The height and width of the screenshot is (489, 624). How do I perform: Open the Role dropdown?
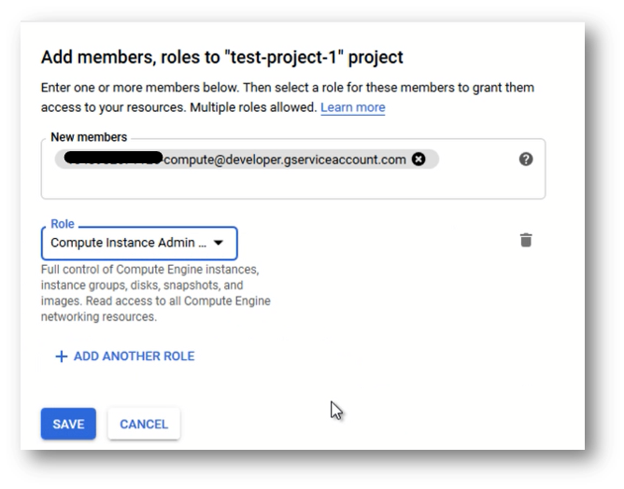139,243
